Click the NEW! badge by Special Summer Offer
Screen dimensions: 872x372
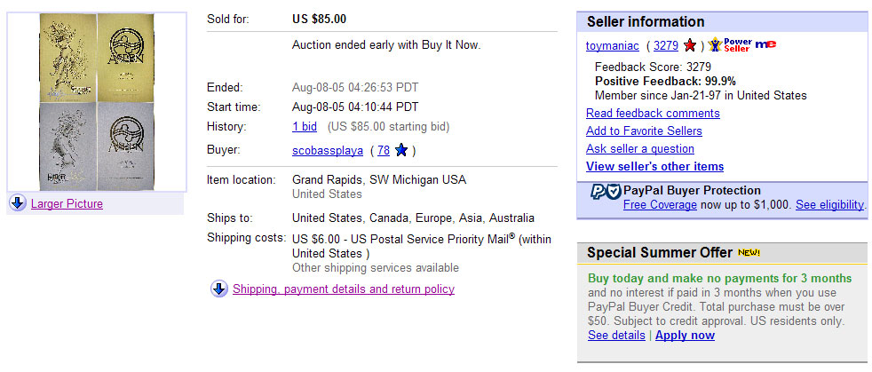[x=749, y=253]
